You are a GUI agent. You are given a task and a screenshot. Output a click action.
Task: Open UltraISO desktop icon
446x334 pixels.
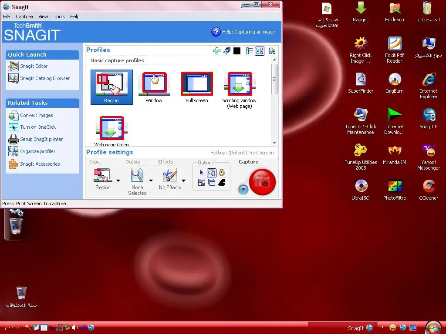pyautogui.click(x=360, y=190)
